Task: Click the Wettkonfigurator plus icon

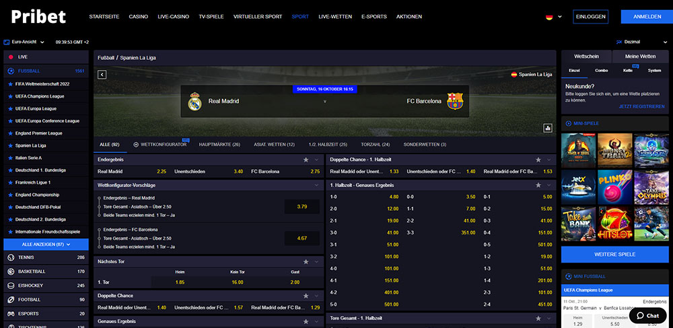Action: 136,145
